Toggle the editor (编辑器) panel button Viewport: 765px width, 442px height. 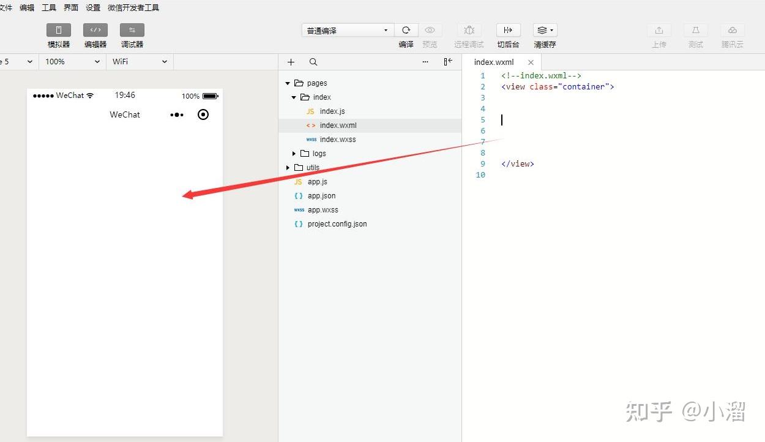(95, 30)
